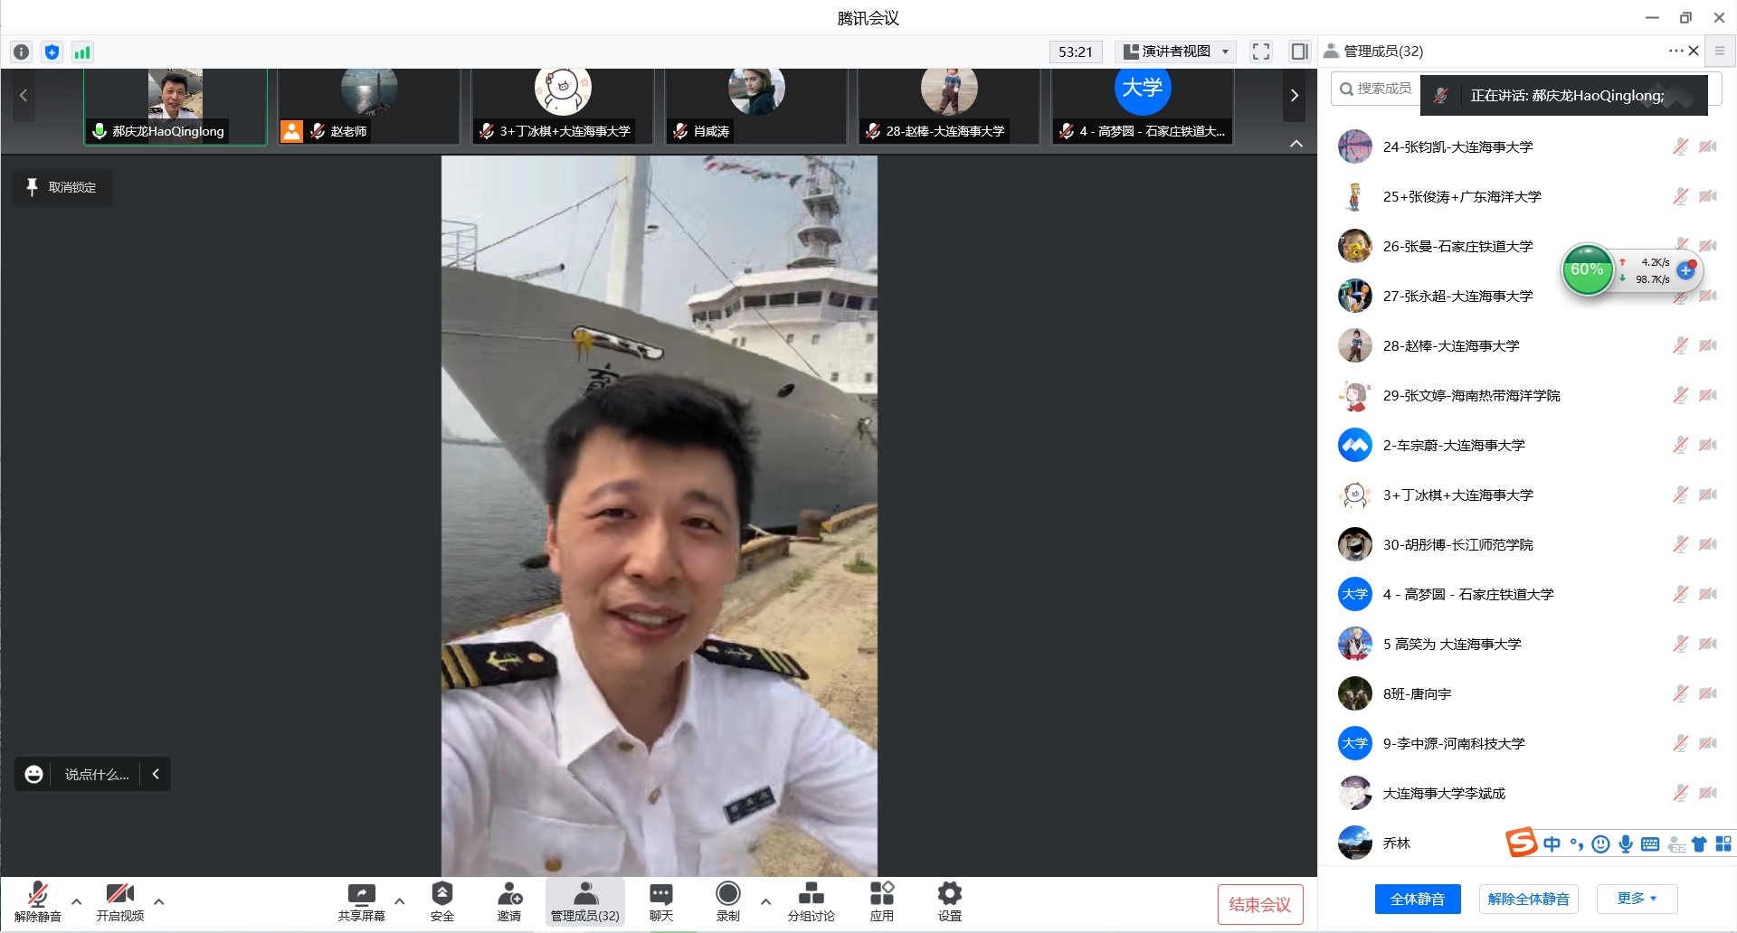
Task: Mute all participants (全体静音)
Action: [x=1417, y=899]
